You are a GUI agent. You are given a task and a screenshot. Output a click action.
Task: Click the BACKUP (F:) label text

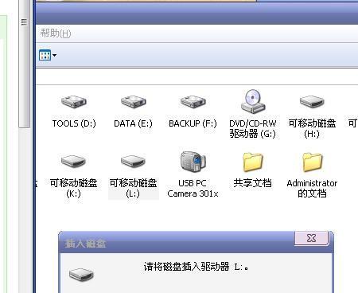tap(193, 123)
